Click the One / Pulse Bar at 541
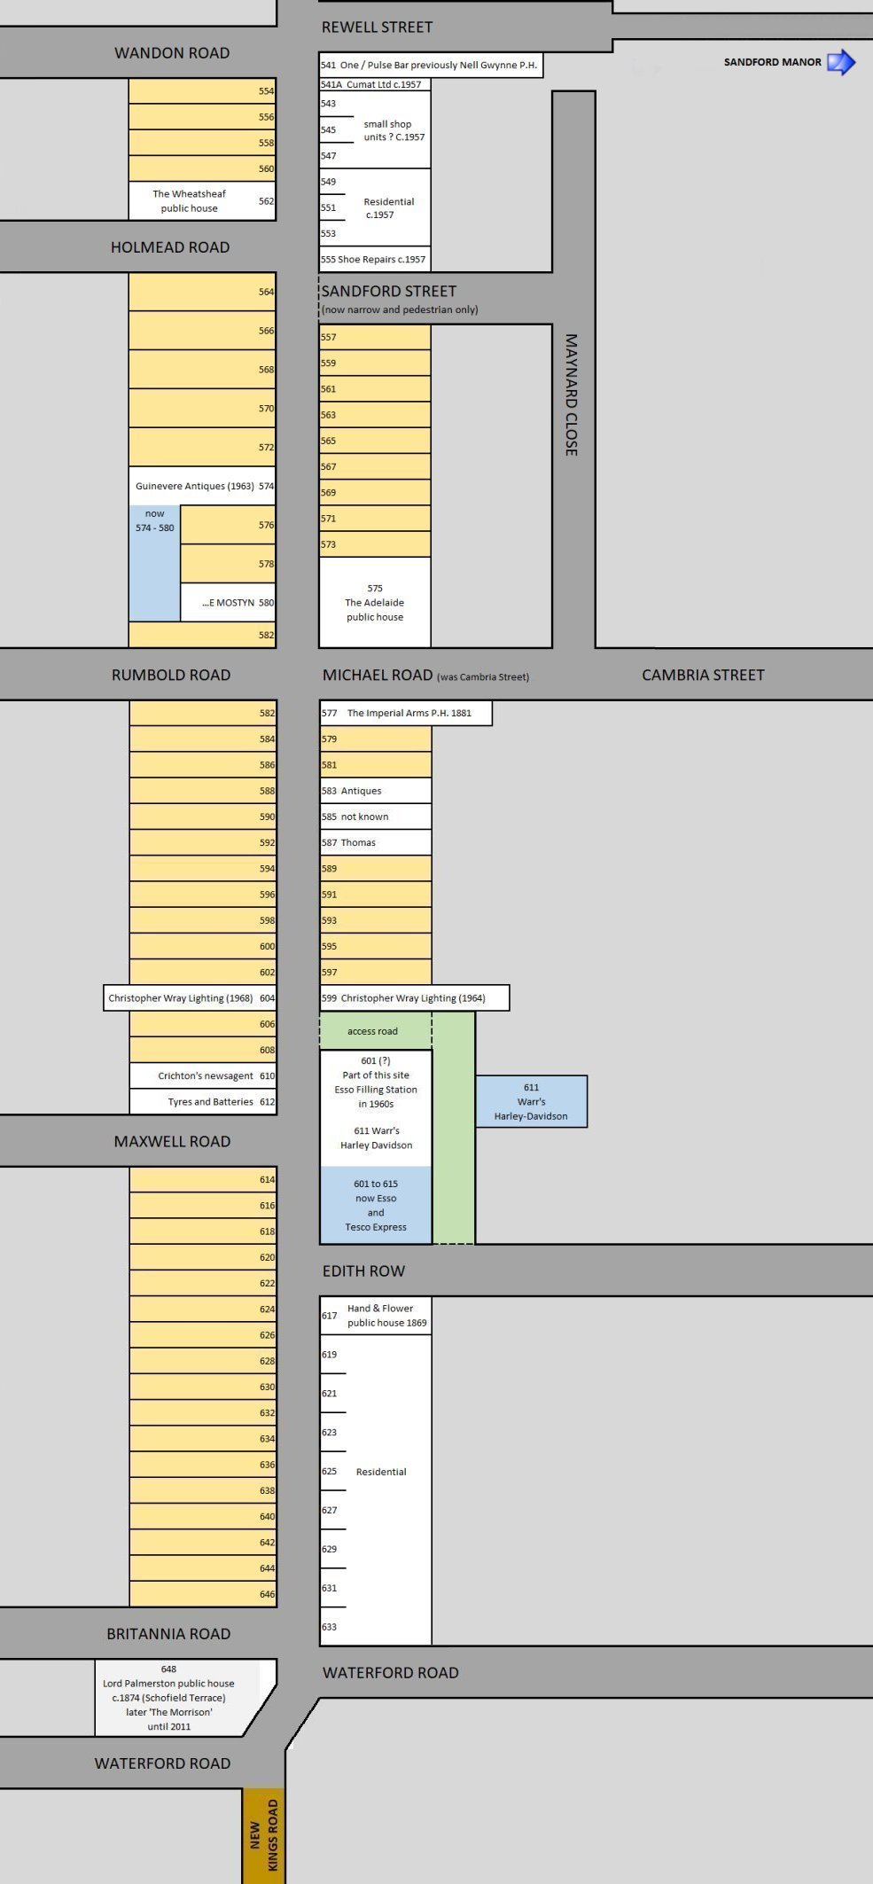 [x=430, y=65]
